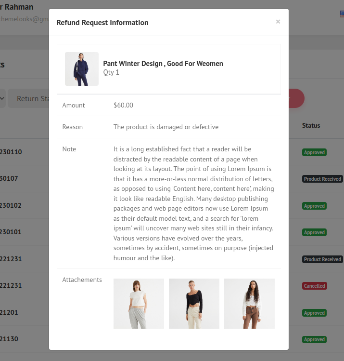Select Product Received badge for order 30107

[322, 179]
